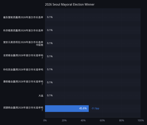The width and height of the screenshot is (147, 125).
Task: Click the -51.9pp change label
Action: [x=95, y=108]
